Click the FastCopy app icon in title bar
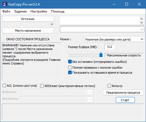The width and height of the screenshot is (146, 122). coord(4,4)
